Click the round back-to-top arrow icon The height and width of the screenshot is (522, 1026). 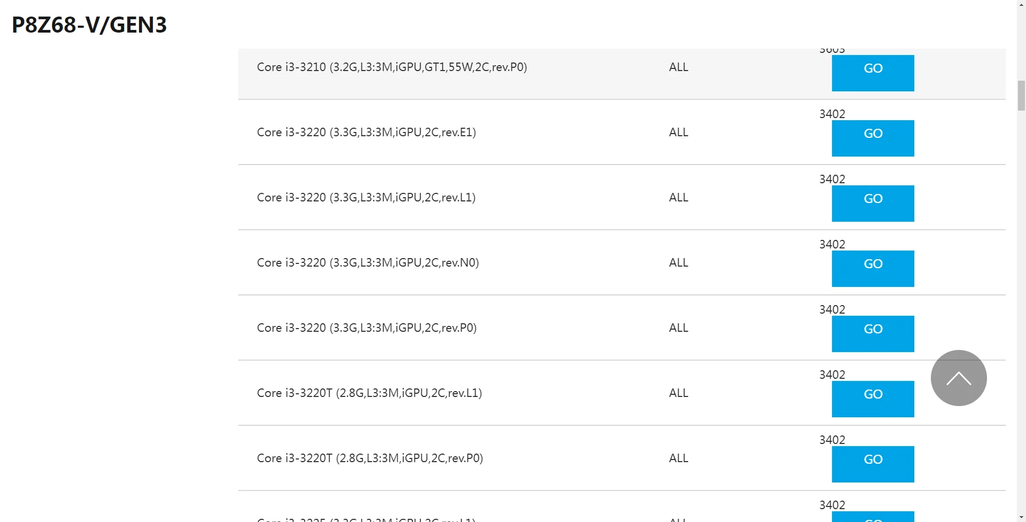(959, 378)
